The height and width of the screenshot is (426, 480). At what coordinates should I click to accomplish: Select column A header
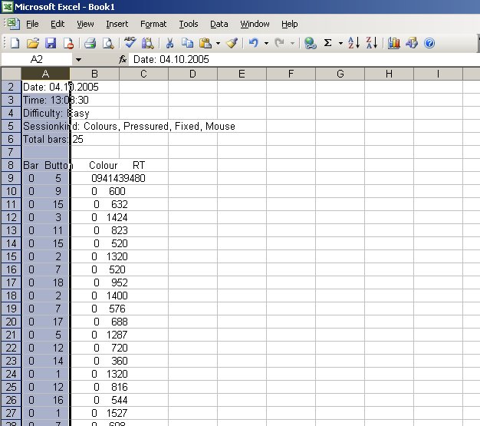(45, 74)
